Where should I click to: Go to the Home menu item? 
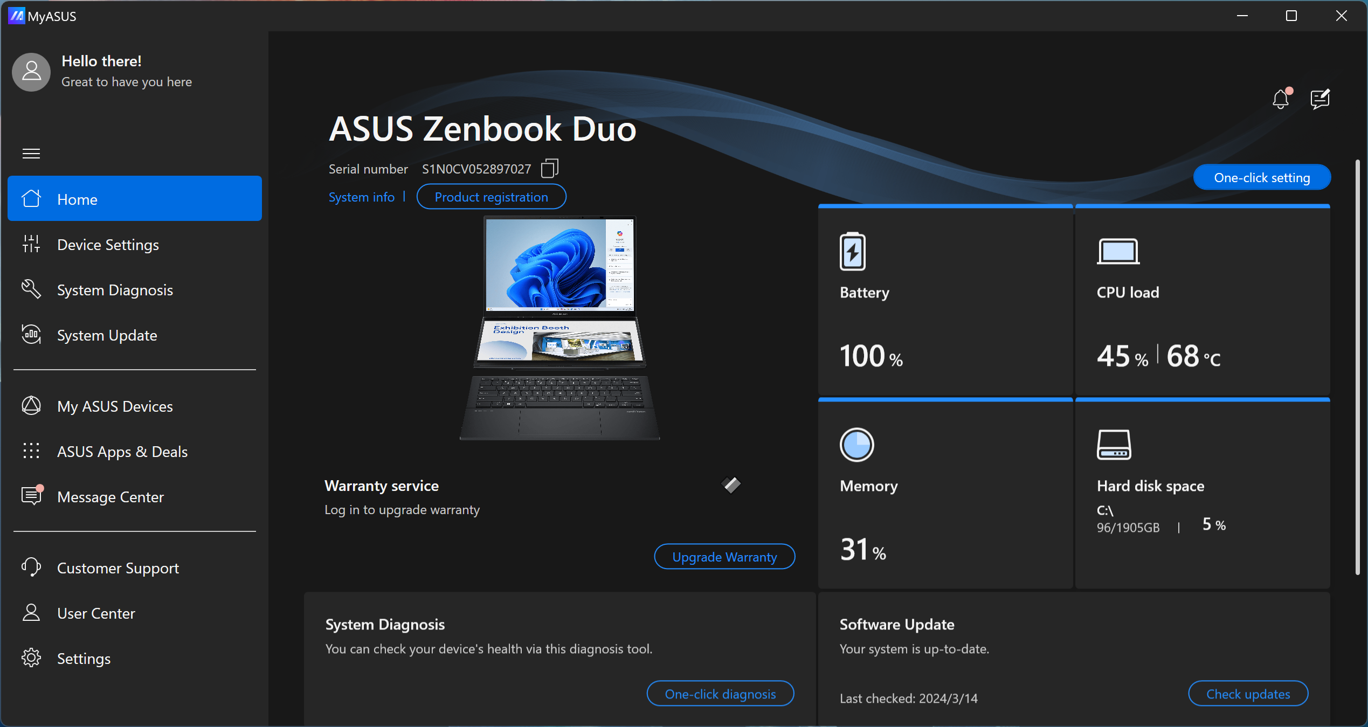coord(135,198)
